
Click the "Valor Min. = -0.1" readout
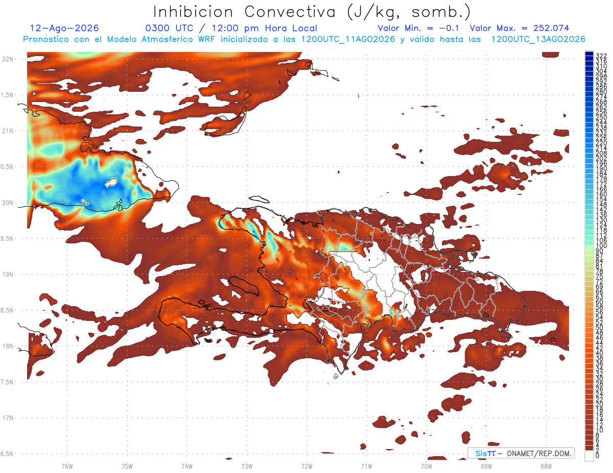coord(418,28)
